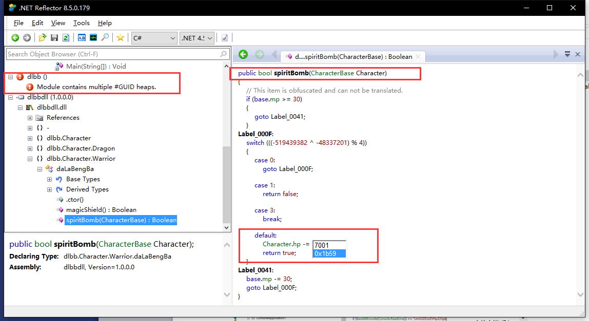
Task: Navigate forward with the code pane arrow
Action: pos(259,55)
